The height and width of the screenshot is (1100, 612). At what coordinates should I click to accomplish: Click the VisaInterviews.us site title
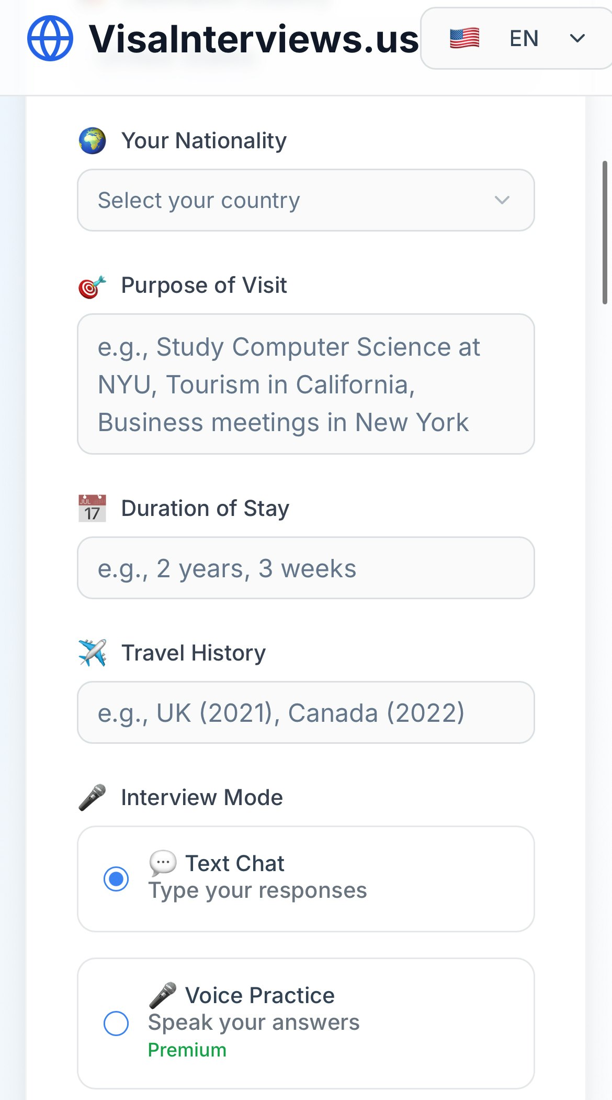(254, 39)
